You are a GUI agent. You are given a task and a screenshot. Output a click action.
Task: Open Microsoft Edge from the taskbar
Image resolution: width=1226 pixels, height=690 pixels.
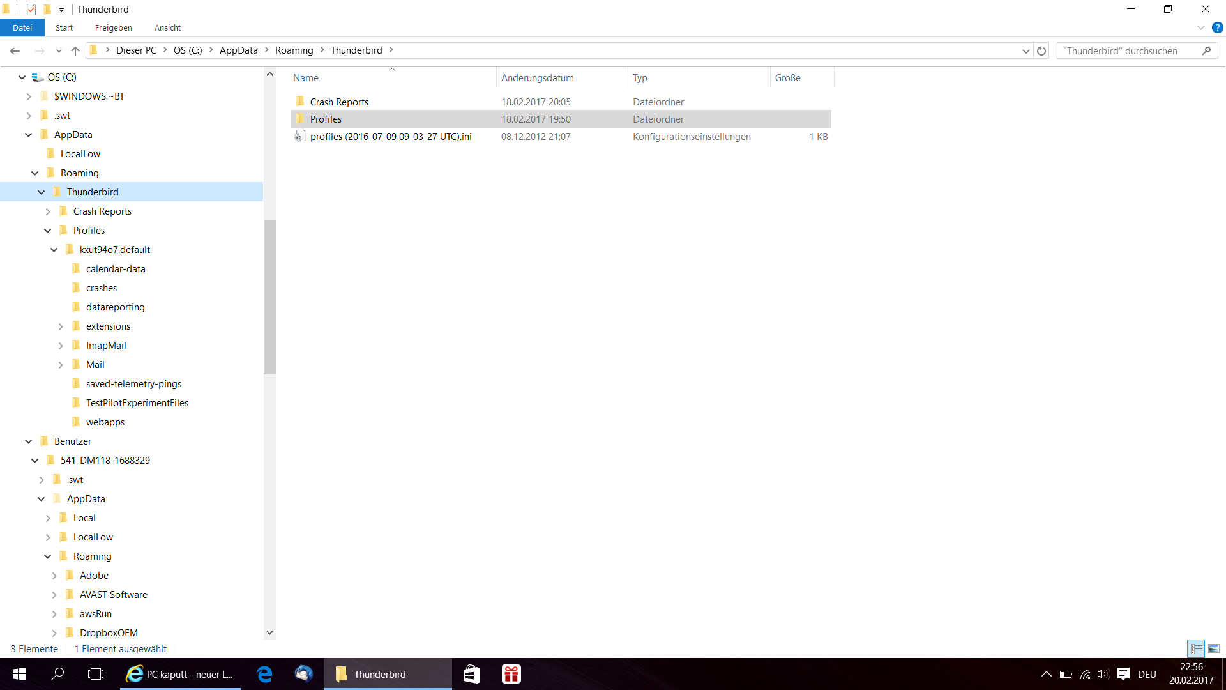pos(264,674)
